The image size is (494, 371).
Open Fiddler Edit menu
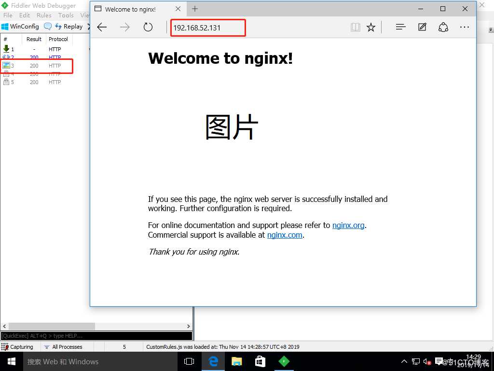tap(24, 15)
